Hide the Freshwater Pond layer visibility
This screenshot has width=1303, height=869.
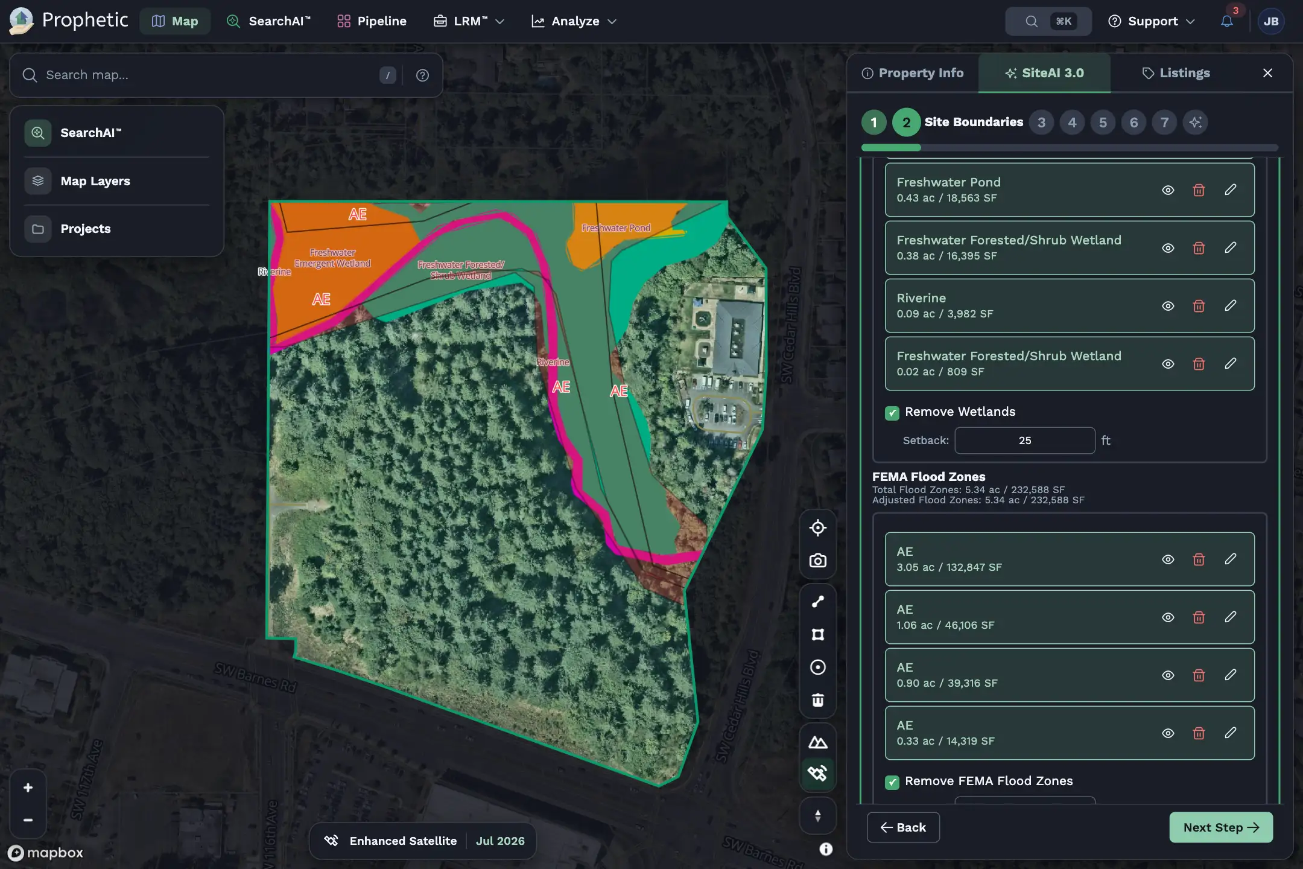pyautogui.click(x=1168, y=190)
